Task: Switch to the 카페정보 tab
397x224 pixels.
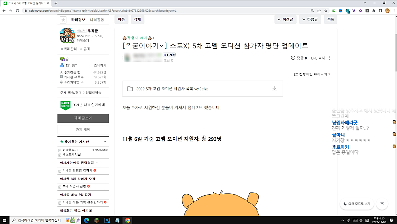Action: (x=78, y=20)
